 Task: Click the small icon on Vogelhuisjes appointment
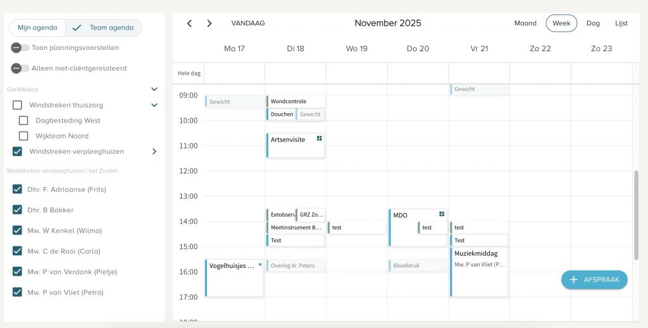tap(259, 265)
